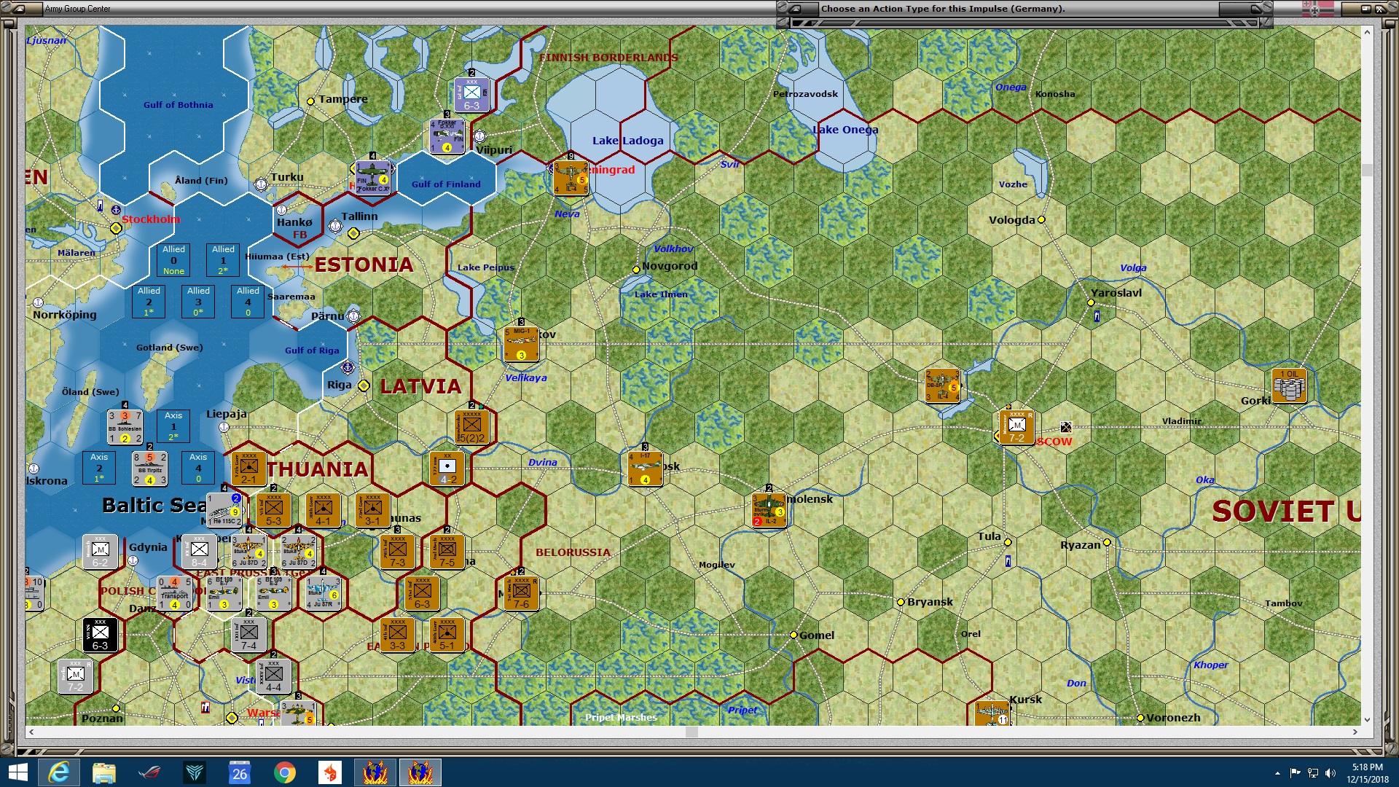Select the Bf 109 Emil fighter counter
This screenshot has width=1399, height=787.
click(224, 593)
